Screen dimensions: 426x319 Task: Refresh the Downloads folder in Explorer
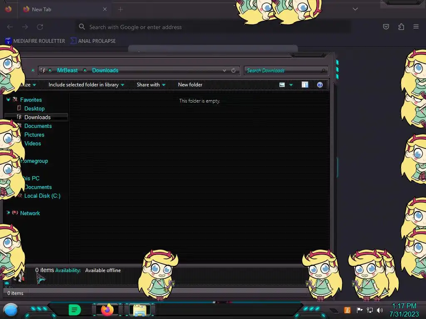[233, 71]
